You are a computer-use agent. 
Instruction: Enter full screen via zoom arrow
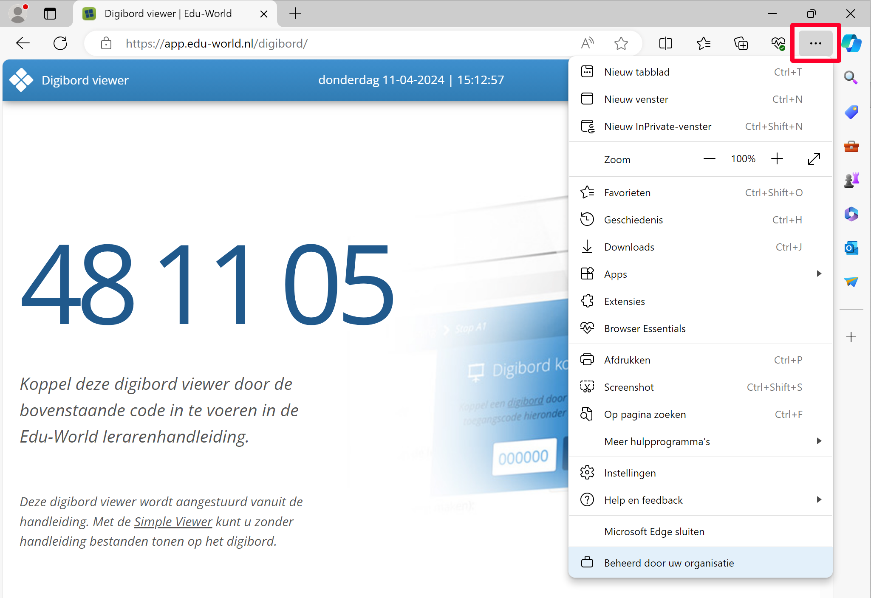pyautogui.click(x=814, y=159)
